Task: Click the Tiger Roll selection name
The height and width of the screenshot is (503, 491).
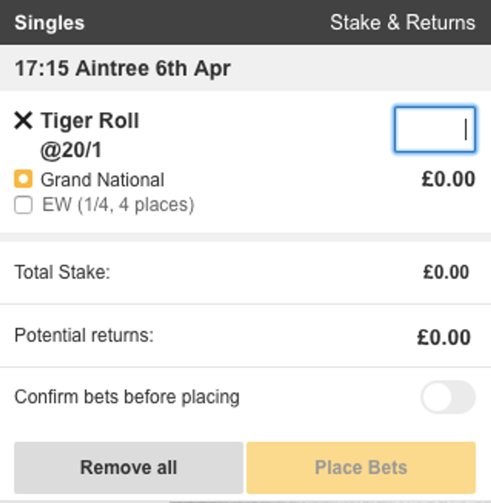Action: (90, 120)
